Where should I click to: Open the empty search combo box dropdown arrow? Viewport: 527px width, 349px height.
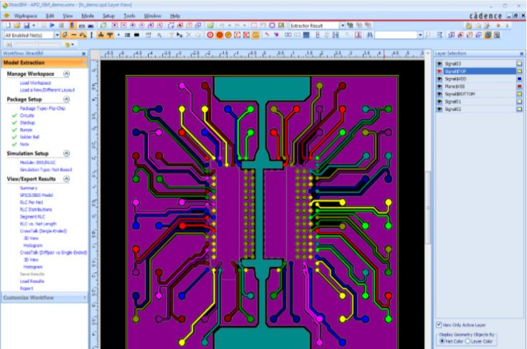pos(420,35)
